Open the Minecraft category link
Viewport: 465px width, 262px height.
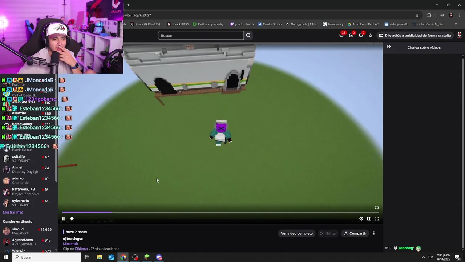pos(70,244)
